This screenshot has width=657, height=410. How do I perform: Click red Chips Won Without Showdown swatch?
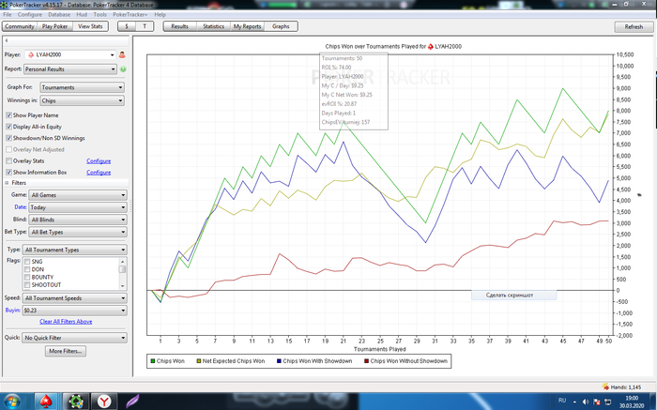(x=366, y=361)
